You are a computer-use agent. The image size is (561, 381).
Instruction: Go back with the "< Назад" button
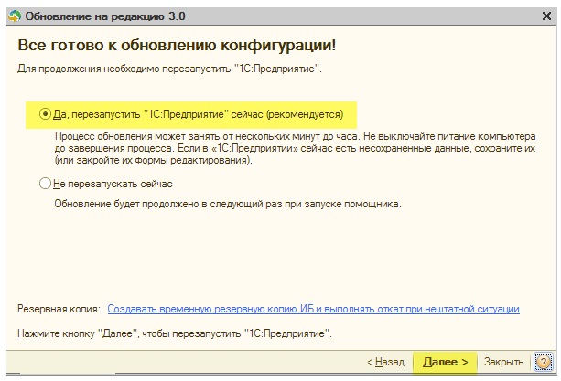coord(385,362)
